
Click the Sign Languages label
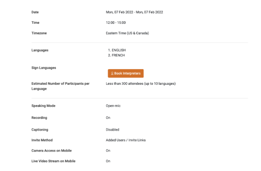(44, 68)
